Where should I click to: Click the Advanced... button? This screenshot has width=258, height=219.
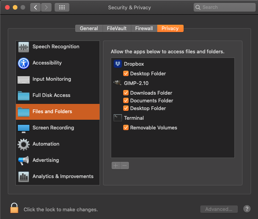219,209
